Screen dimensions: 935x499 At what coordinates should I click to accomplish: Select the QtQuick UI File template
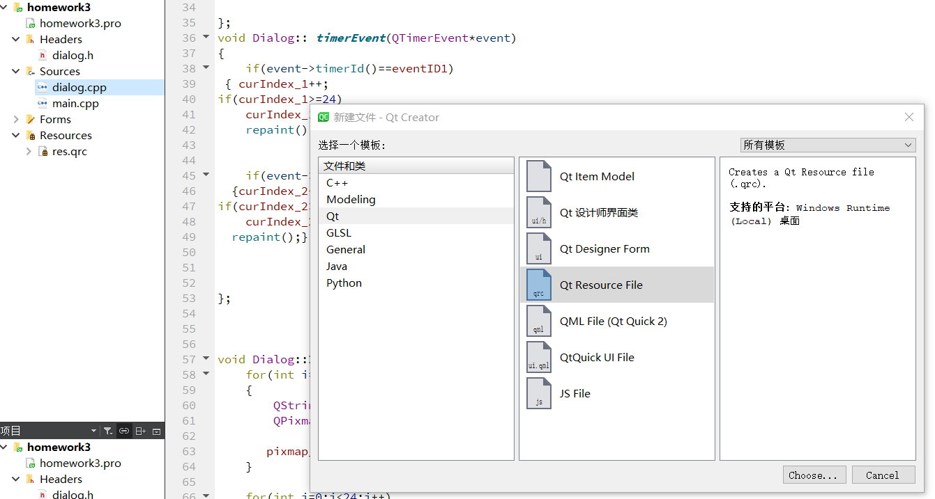pos(617,357)
